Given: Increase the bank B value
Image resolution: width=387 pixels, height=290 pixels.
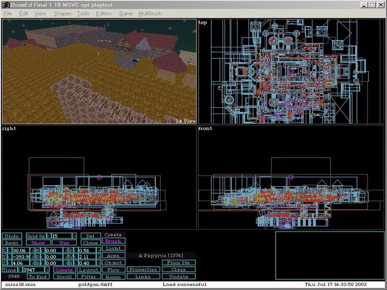Looking at the screenshot, I should click(x=65, y=263).
